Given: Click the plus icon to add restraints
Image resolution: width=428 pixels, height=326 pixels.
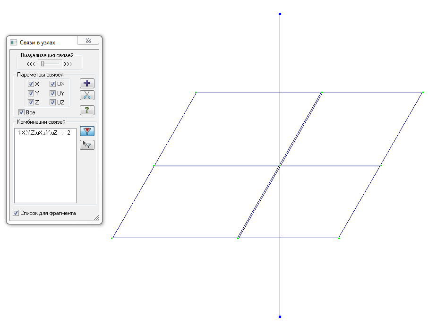Looking at the screenshot, I should (x=87, y=83).
